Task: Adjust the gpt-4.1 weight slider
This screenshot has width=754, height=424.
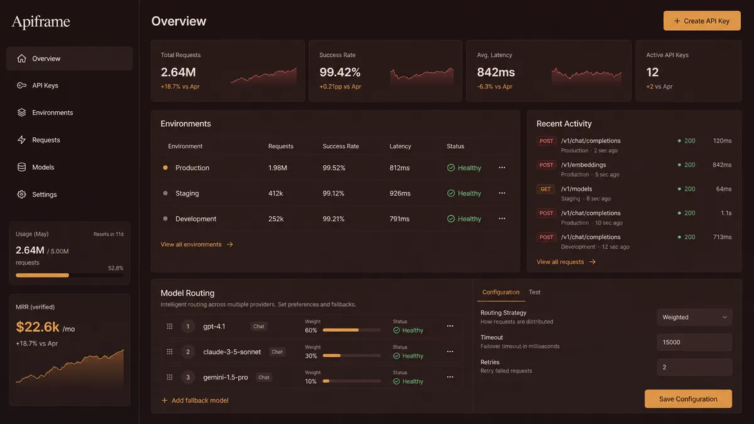Action: (x=351, y=330)
